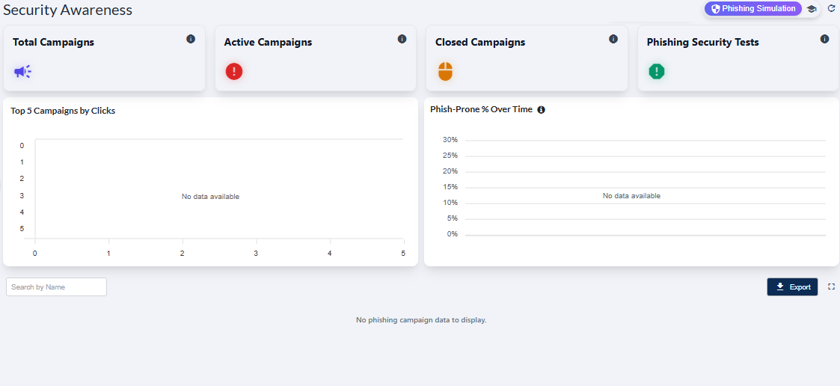The image size is (840, 386).
Task: Click the graduation cap training icon
Action: point(812,9)
